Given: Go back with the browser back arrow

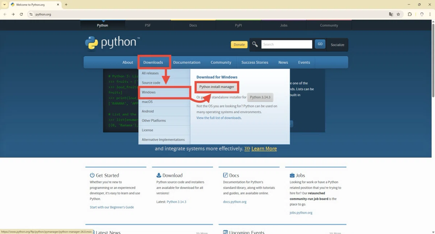Looking at the screenshot, I should tap(5, 14).
